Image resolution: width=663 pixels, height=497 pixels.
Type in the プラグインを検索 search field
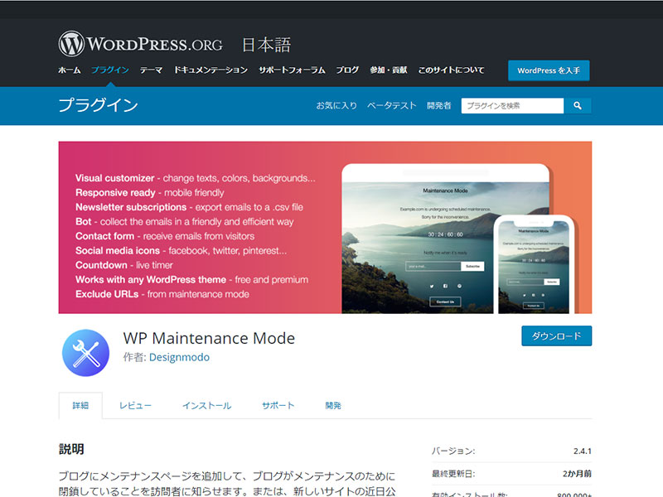pos(511,106)
